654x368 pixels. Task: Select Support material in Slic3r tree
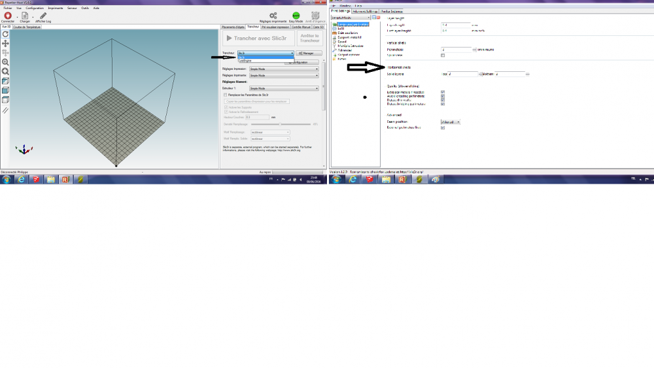pos(349,37)
